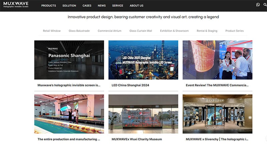Open the SOLUTION menu
267x144 pixels.
69,6
